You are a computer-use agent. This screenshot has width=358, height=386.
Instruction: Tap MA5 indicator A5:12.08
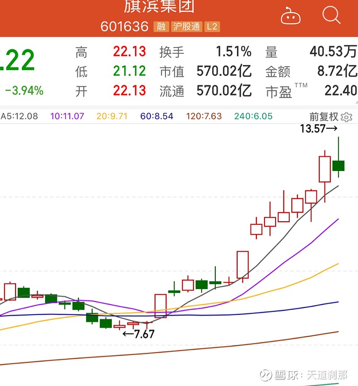click(19, 116)
